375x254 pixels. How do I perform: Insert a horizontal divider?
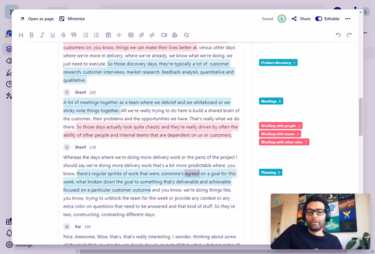pyautogui.click(x=119, y=35)
